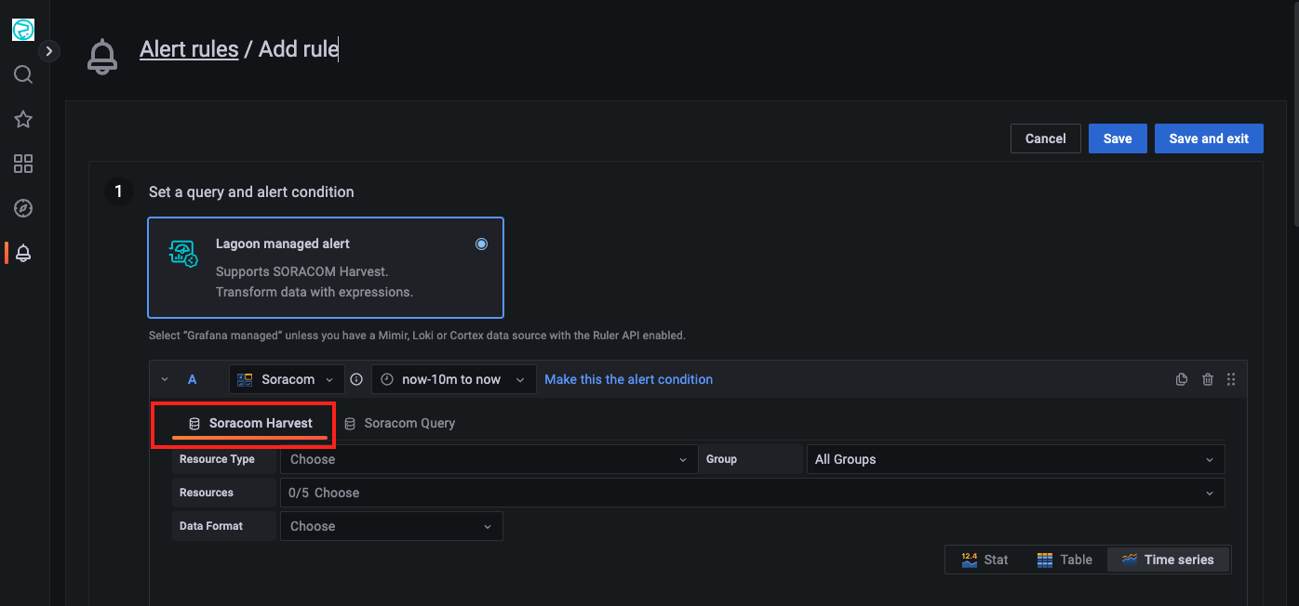Image resolution: width=1299 pixels, height=606 pixels.
Task: Select the Table visualization option
Action: point(1064,560)
